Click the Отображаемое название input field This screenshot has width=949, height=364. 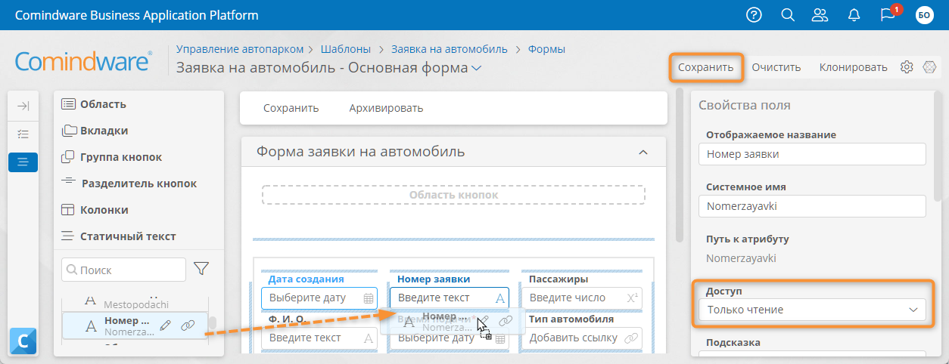pyautogui.click(x=812, y=154)
